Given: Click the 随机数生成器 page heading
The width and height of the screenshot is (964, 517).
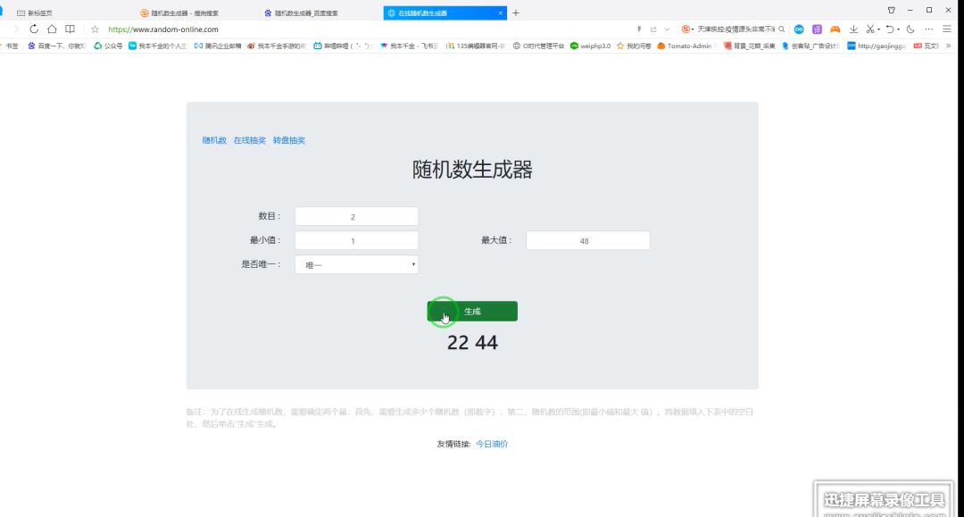Looking at the screenshot, I should click(472, 170).
